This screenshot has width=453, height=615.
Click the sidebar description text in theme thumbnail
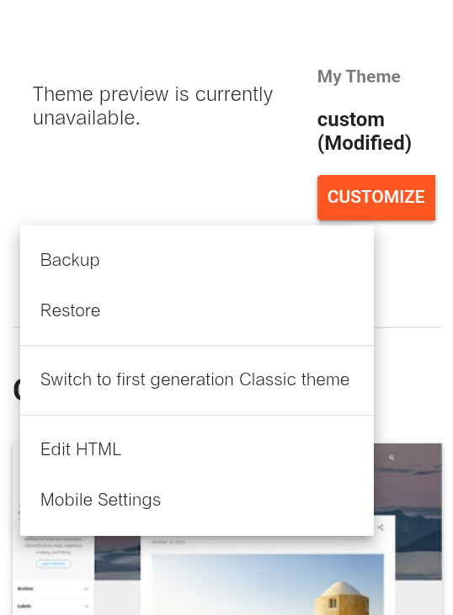53,545
